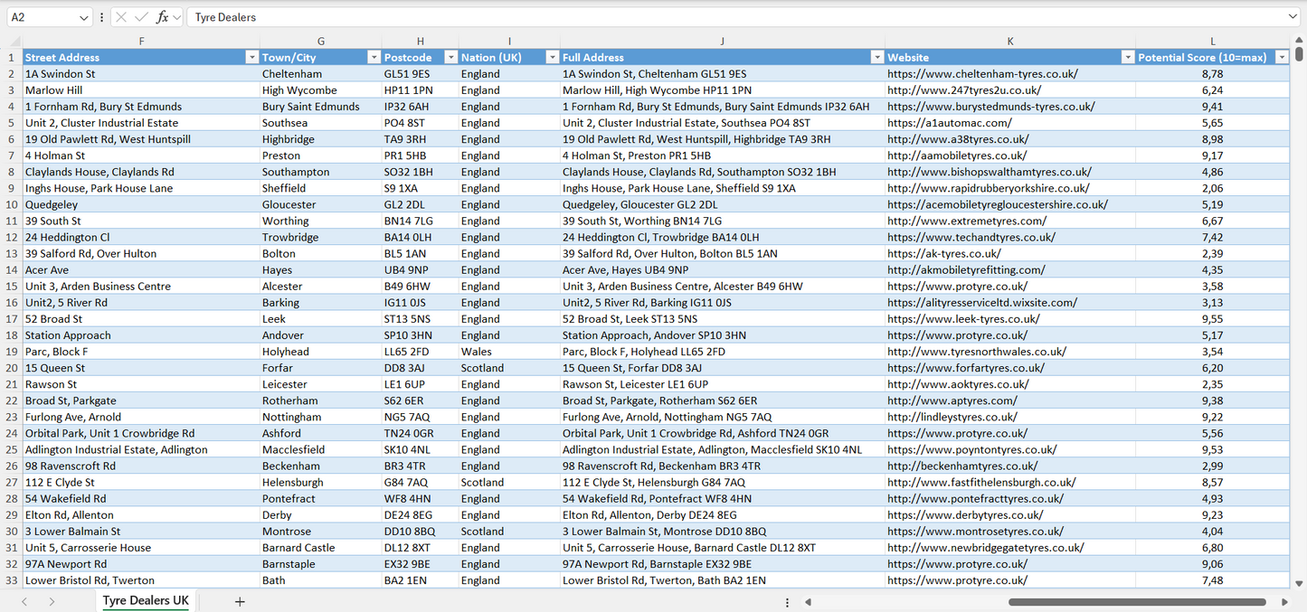Select column J header
Screen dimensions: 1307x612
pyautogui.click(x=722, y=41)
